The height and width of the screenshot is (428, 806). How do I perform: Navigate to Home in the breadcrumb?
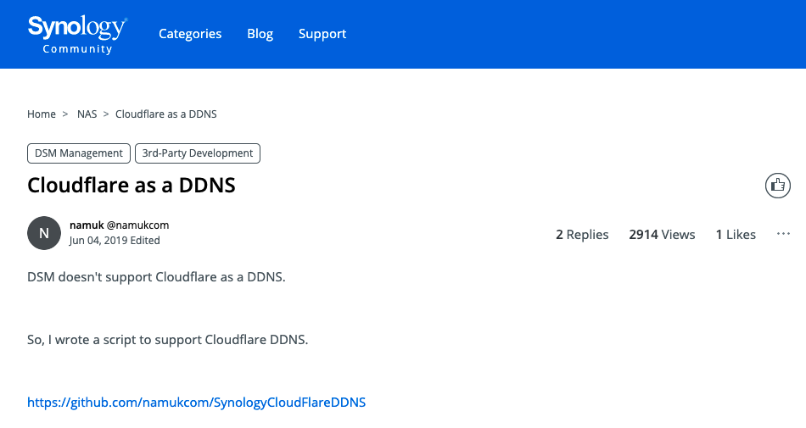(x=42, y=114)
